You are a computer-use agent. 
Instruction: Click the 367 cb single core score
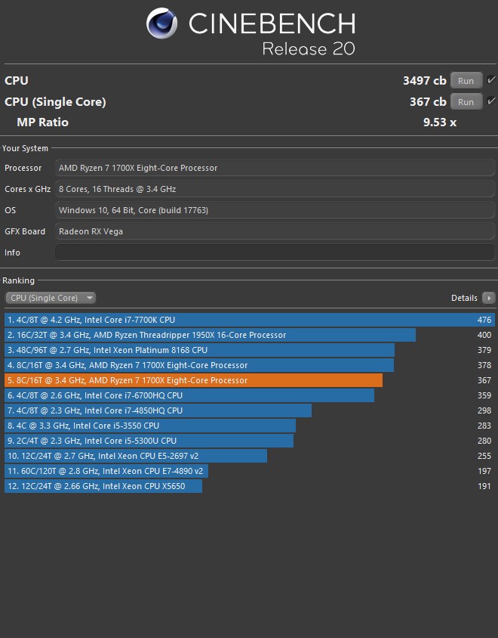coord(428,102)
